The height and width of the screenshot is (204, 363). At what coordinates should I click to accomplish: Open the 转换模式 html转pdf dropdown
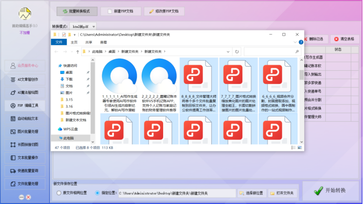83,27
